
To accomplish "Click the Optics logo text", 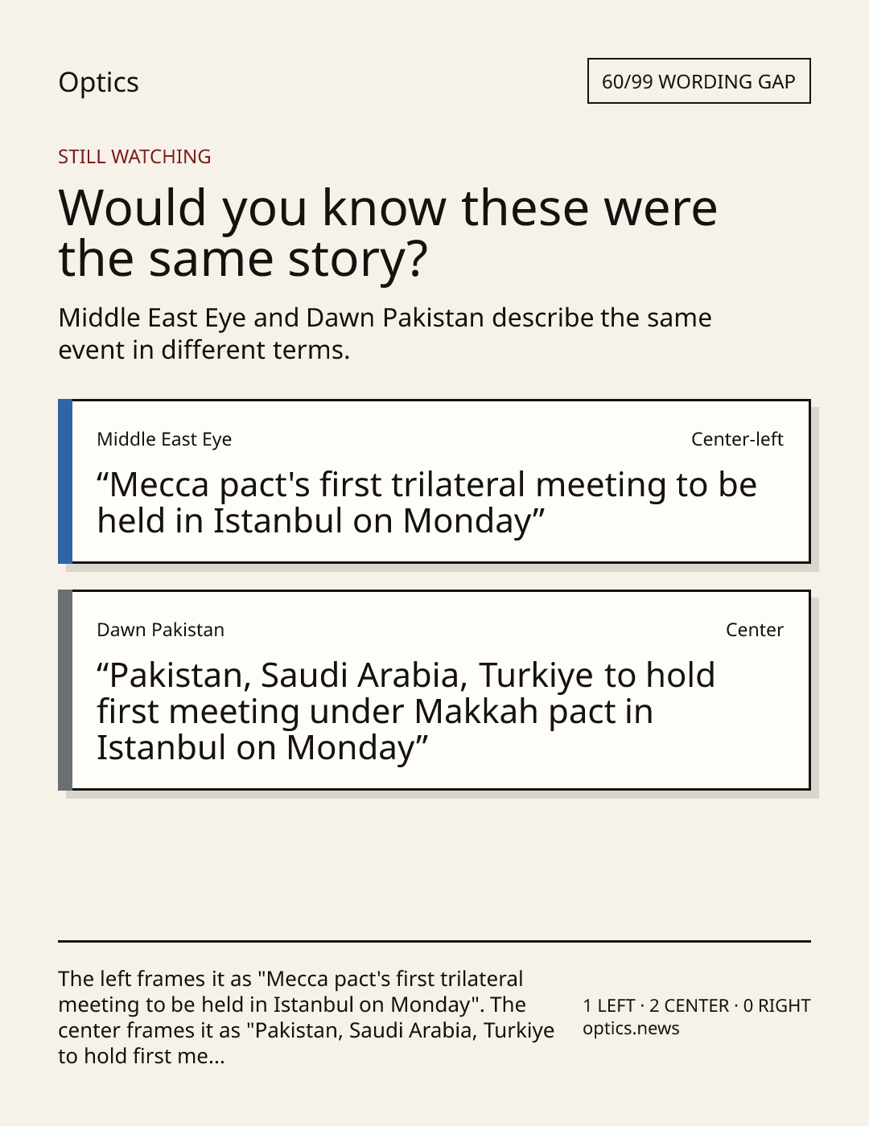I will 98,82.
